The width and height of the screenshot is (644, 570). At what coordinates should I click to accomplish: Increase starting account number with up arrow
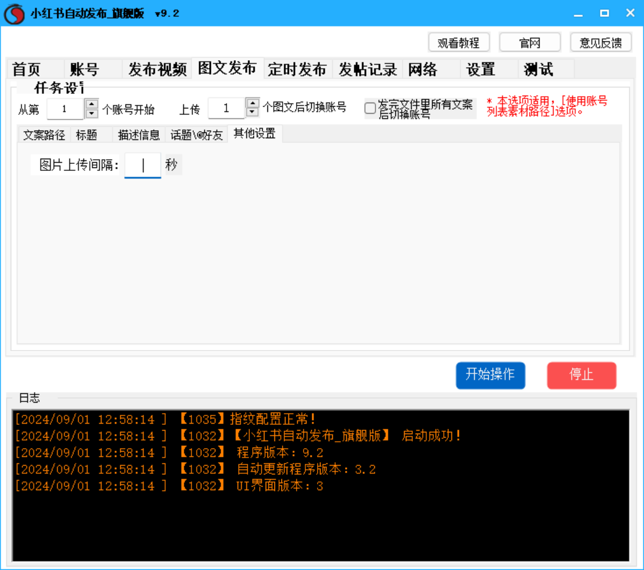(92, 104)
